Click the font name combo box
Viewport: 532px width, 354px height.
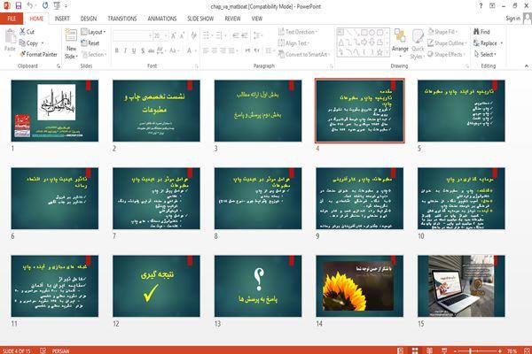[132, 35]
